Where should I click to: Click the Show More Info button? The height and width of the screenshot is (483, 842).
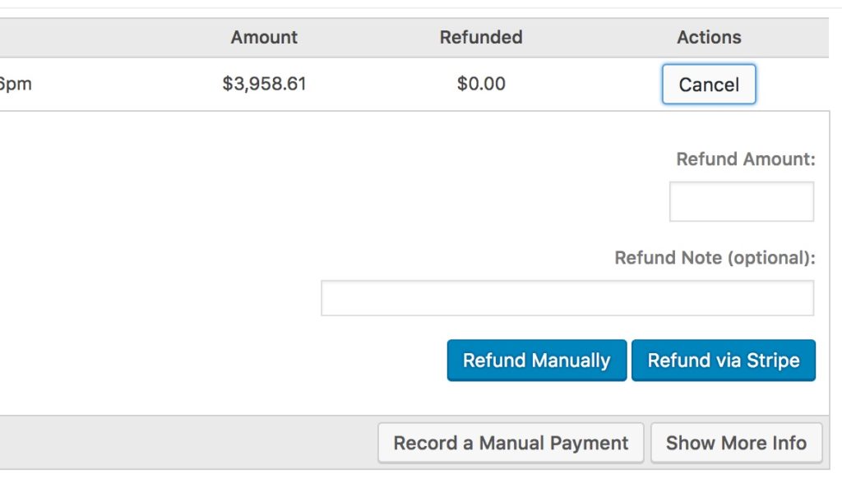(x=736, y=444)
